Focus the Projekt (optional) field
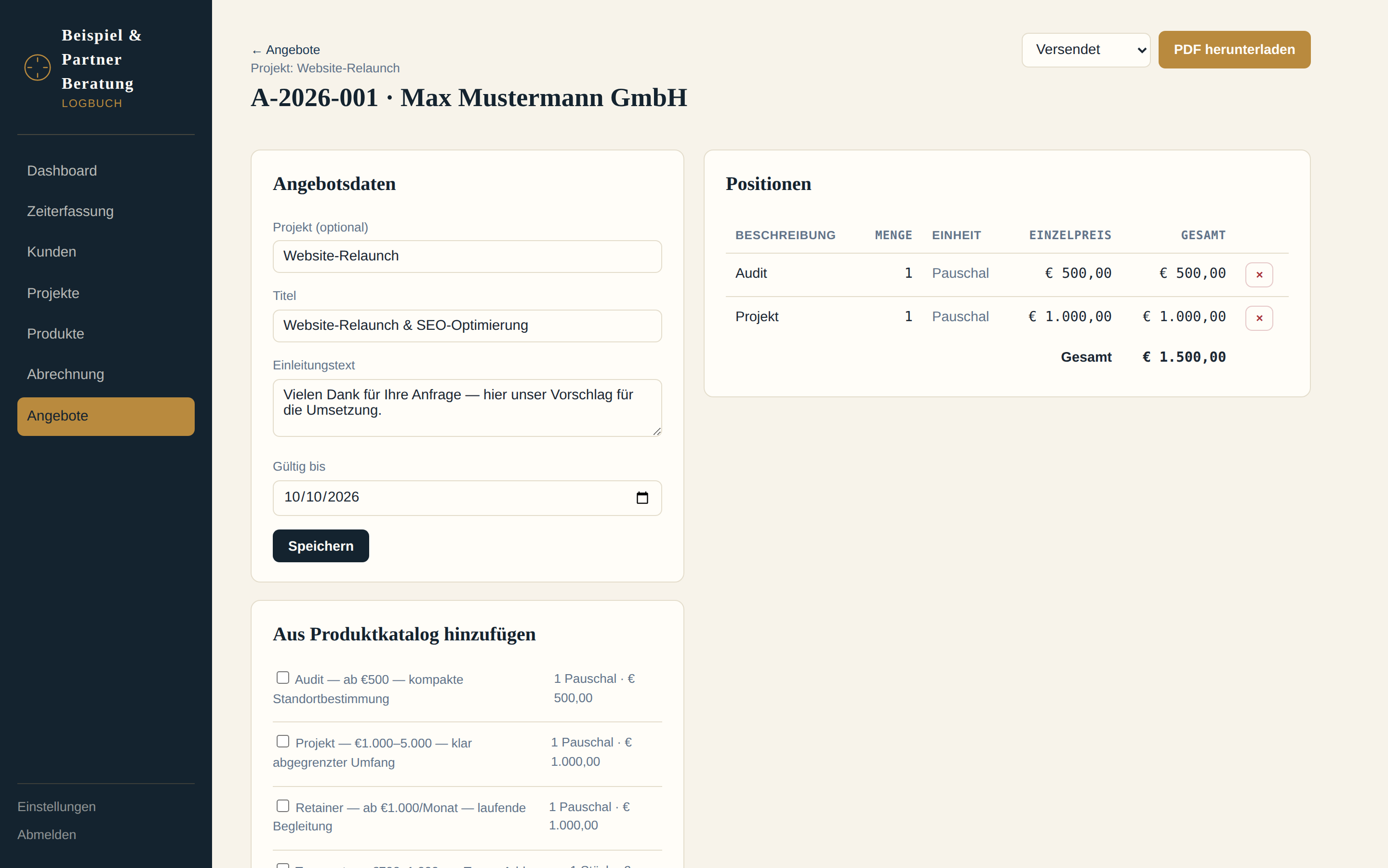This screenshot has width=1388, height=868. pos(467,256)
